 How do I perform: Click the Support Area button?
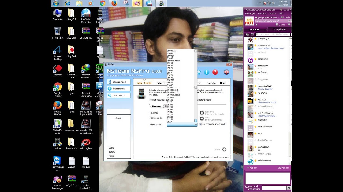[x=119, y=89]
